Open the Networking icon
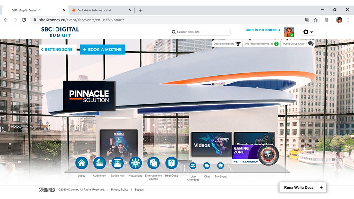The height and width of the screenshot is (199, 354). (x=136, y=163)
